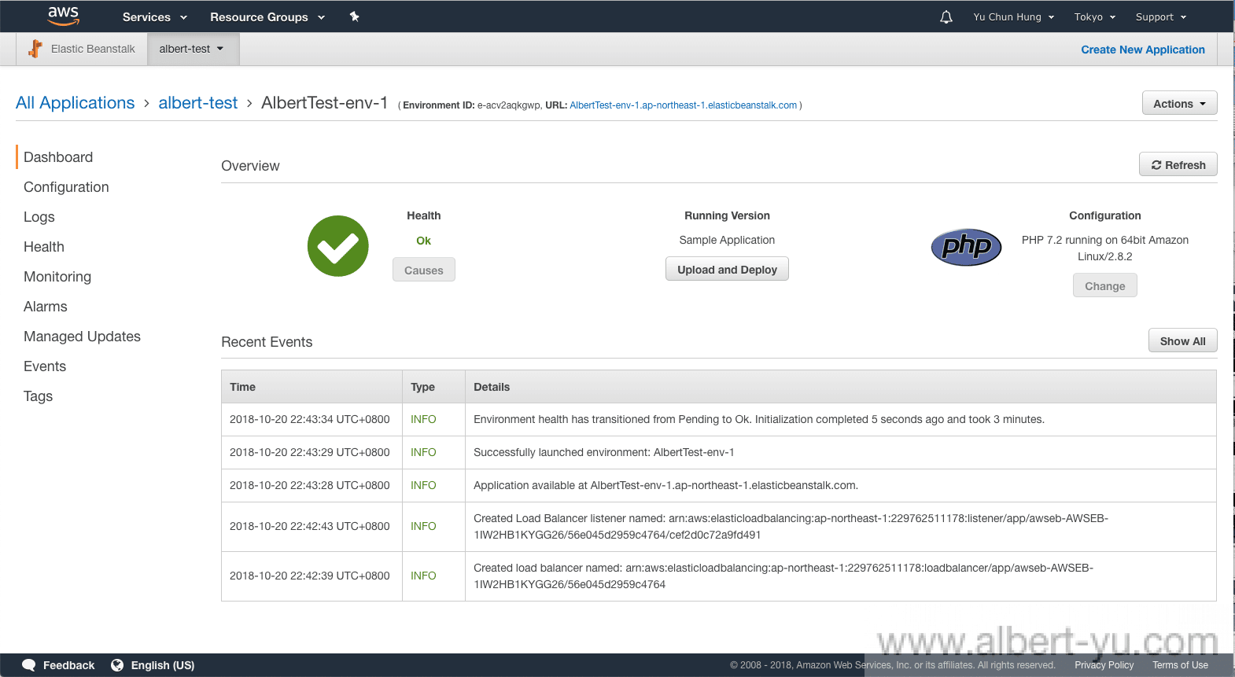Go to All Applications breadcrumb
Viewport: 1235px width, 677px height.
pyautogui.click(x=76, y=103)
